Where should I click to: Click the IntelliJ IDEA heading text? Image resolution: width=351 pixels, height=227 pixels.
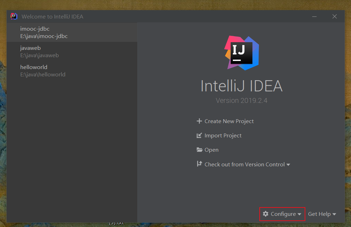(242, 86)
